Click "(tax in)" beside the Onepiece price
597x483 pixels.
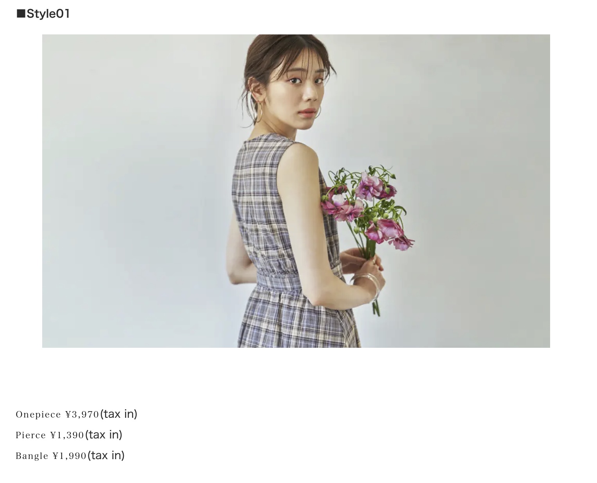(119, 414)
